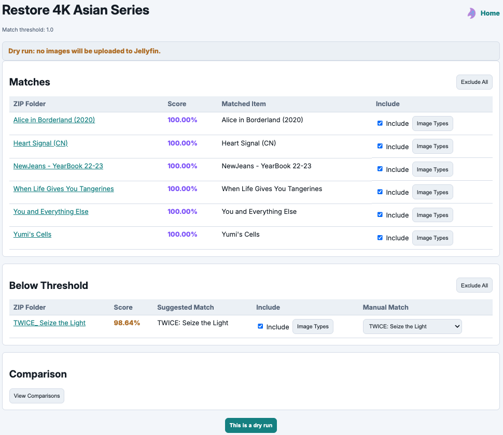Click the Matches table ZIP Folder column header

[x=30, y=104]
